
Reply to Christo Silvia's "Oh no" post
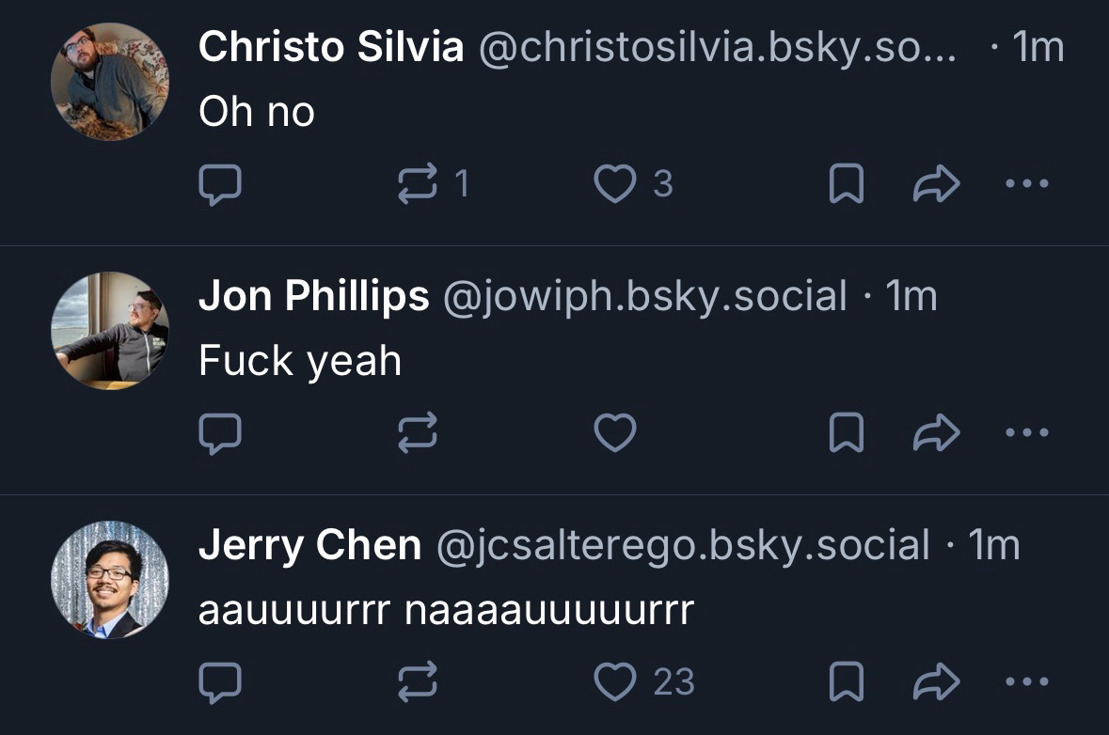(x=220, y=184)
